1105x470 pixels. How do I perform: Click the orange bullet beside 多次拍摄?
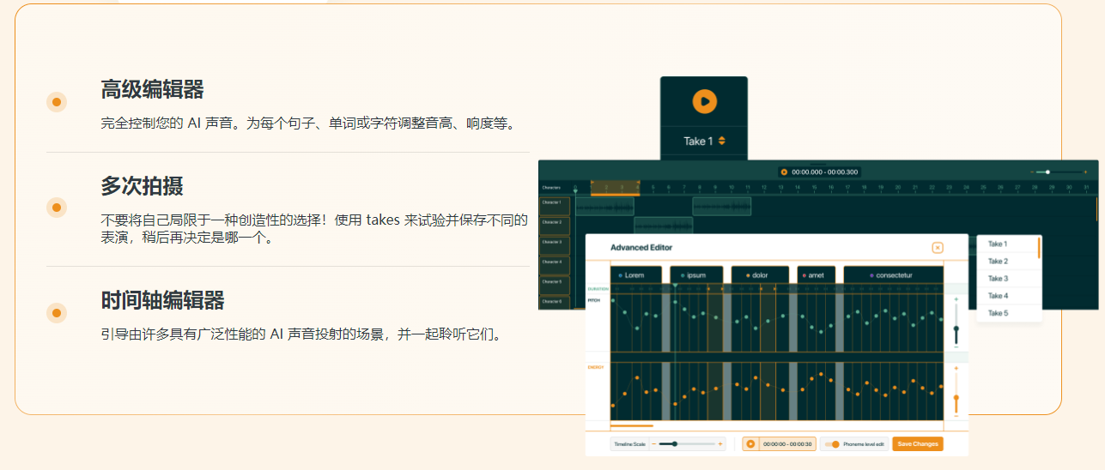click(57, 208)
